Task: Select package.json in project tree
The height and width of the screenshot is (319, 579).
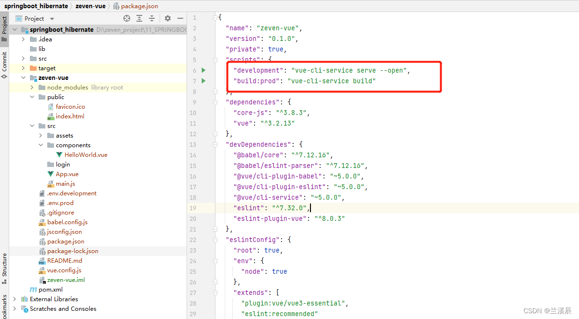Action: tap(62, 241)
